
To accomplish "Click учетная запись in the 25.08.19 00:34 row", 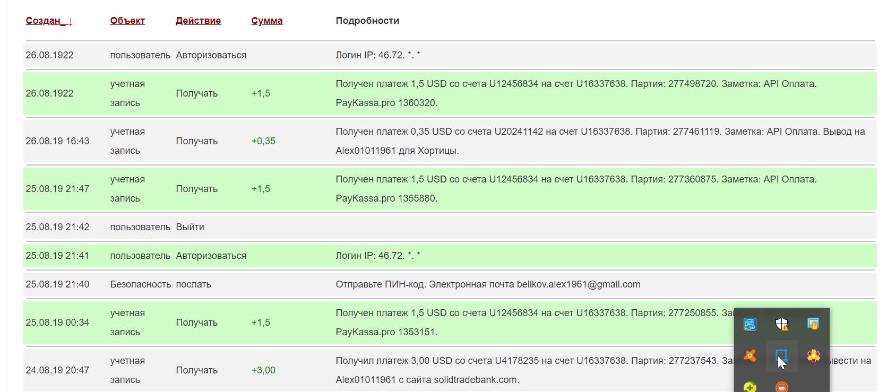I will click(x=127, y=323).
